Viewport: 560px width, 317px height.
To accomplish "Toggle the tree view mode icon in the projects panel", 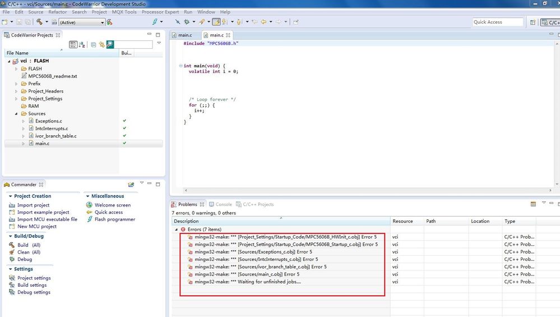I will (73, 45).
